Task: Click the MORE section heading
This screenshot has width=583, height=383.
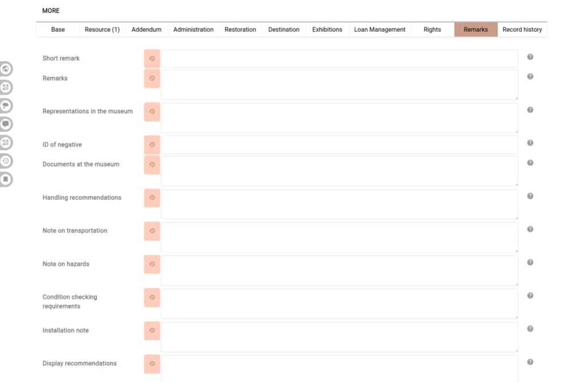Action: pos(51,11)
